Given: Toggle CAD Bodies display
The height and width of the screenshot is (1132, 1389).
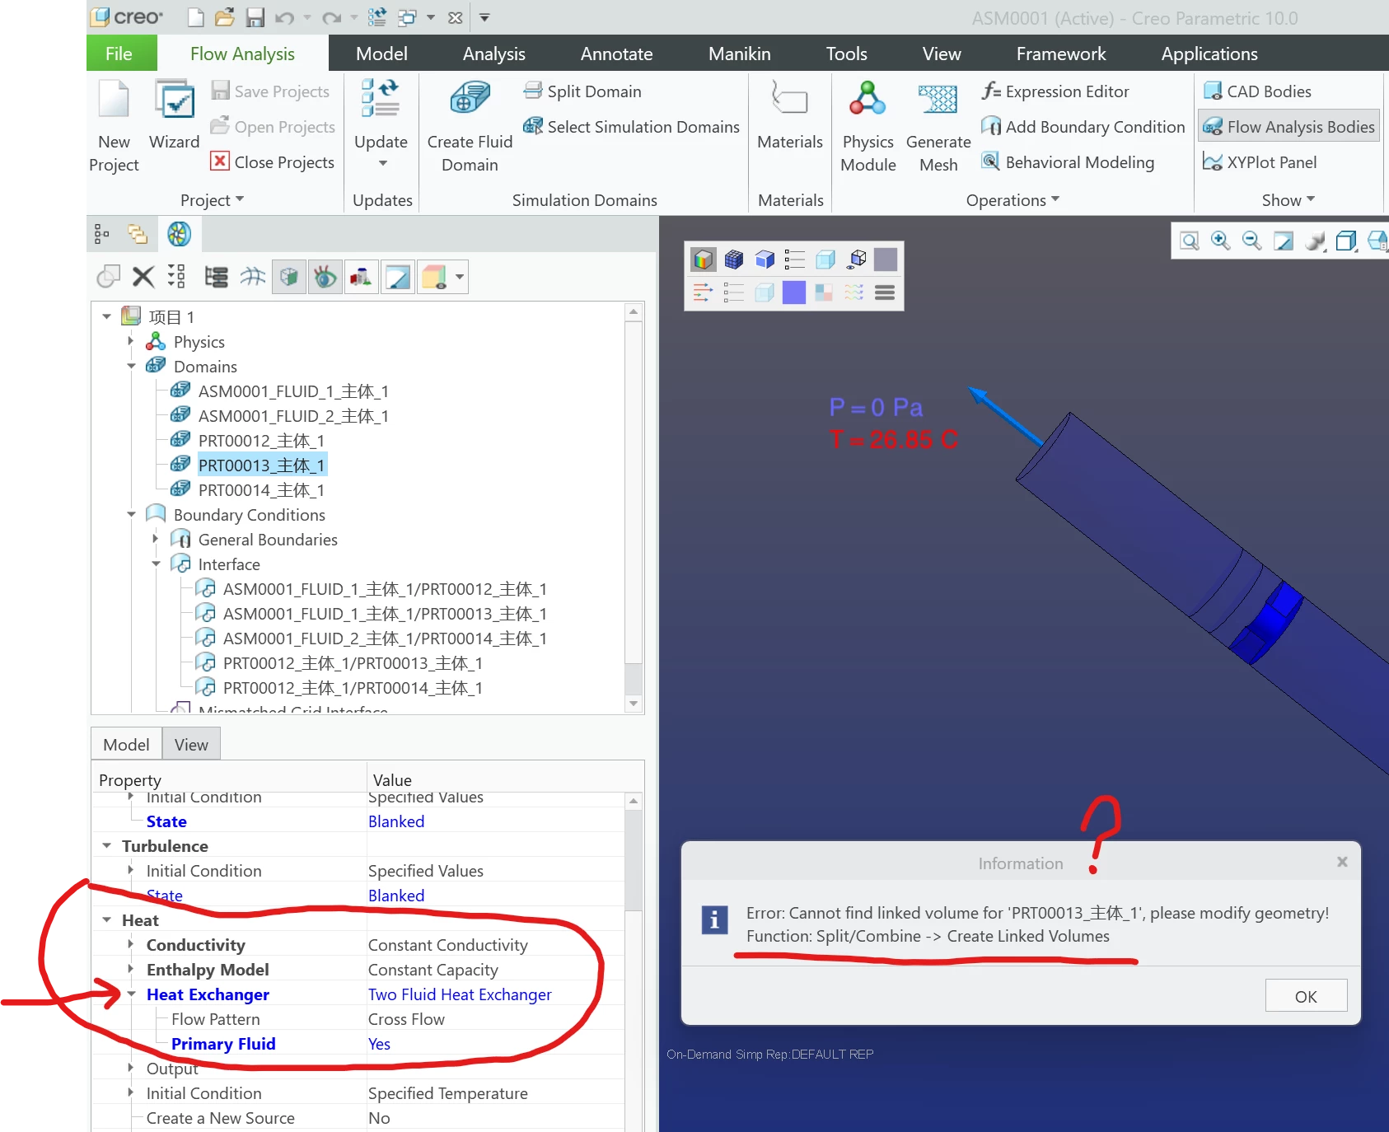Looking at the screenshot, I should 1257,91.
